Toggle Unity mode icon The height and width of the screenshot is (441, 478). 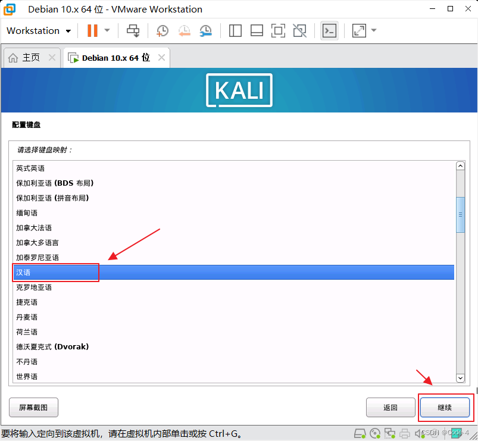(x=299, y=31)
